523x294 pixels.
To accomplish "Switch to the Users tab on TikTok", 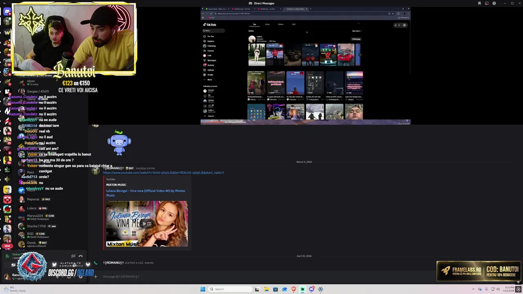I will tap(267, 24).
